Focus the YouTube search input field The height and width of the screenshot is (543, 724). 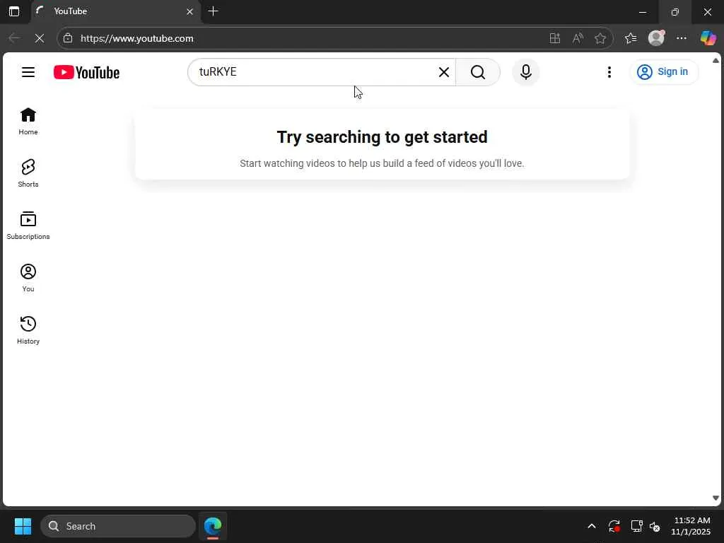(x=314, y=72)
